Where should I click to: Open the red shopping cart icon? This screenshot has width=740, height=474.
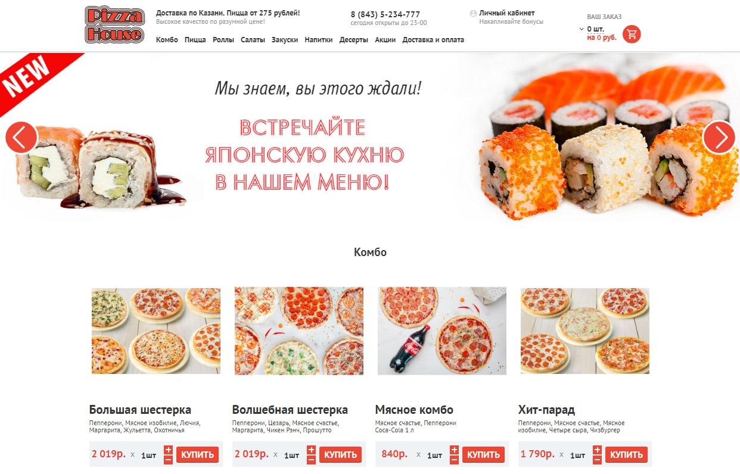(632, 35)
